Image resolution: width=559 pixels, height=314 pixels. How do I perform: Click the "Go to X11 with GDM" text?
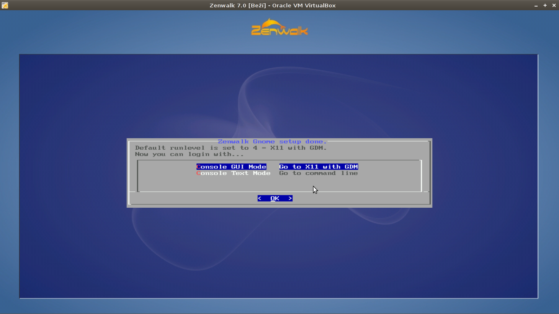tap(319, 167)
